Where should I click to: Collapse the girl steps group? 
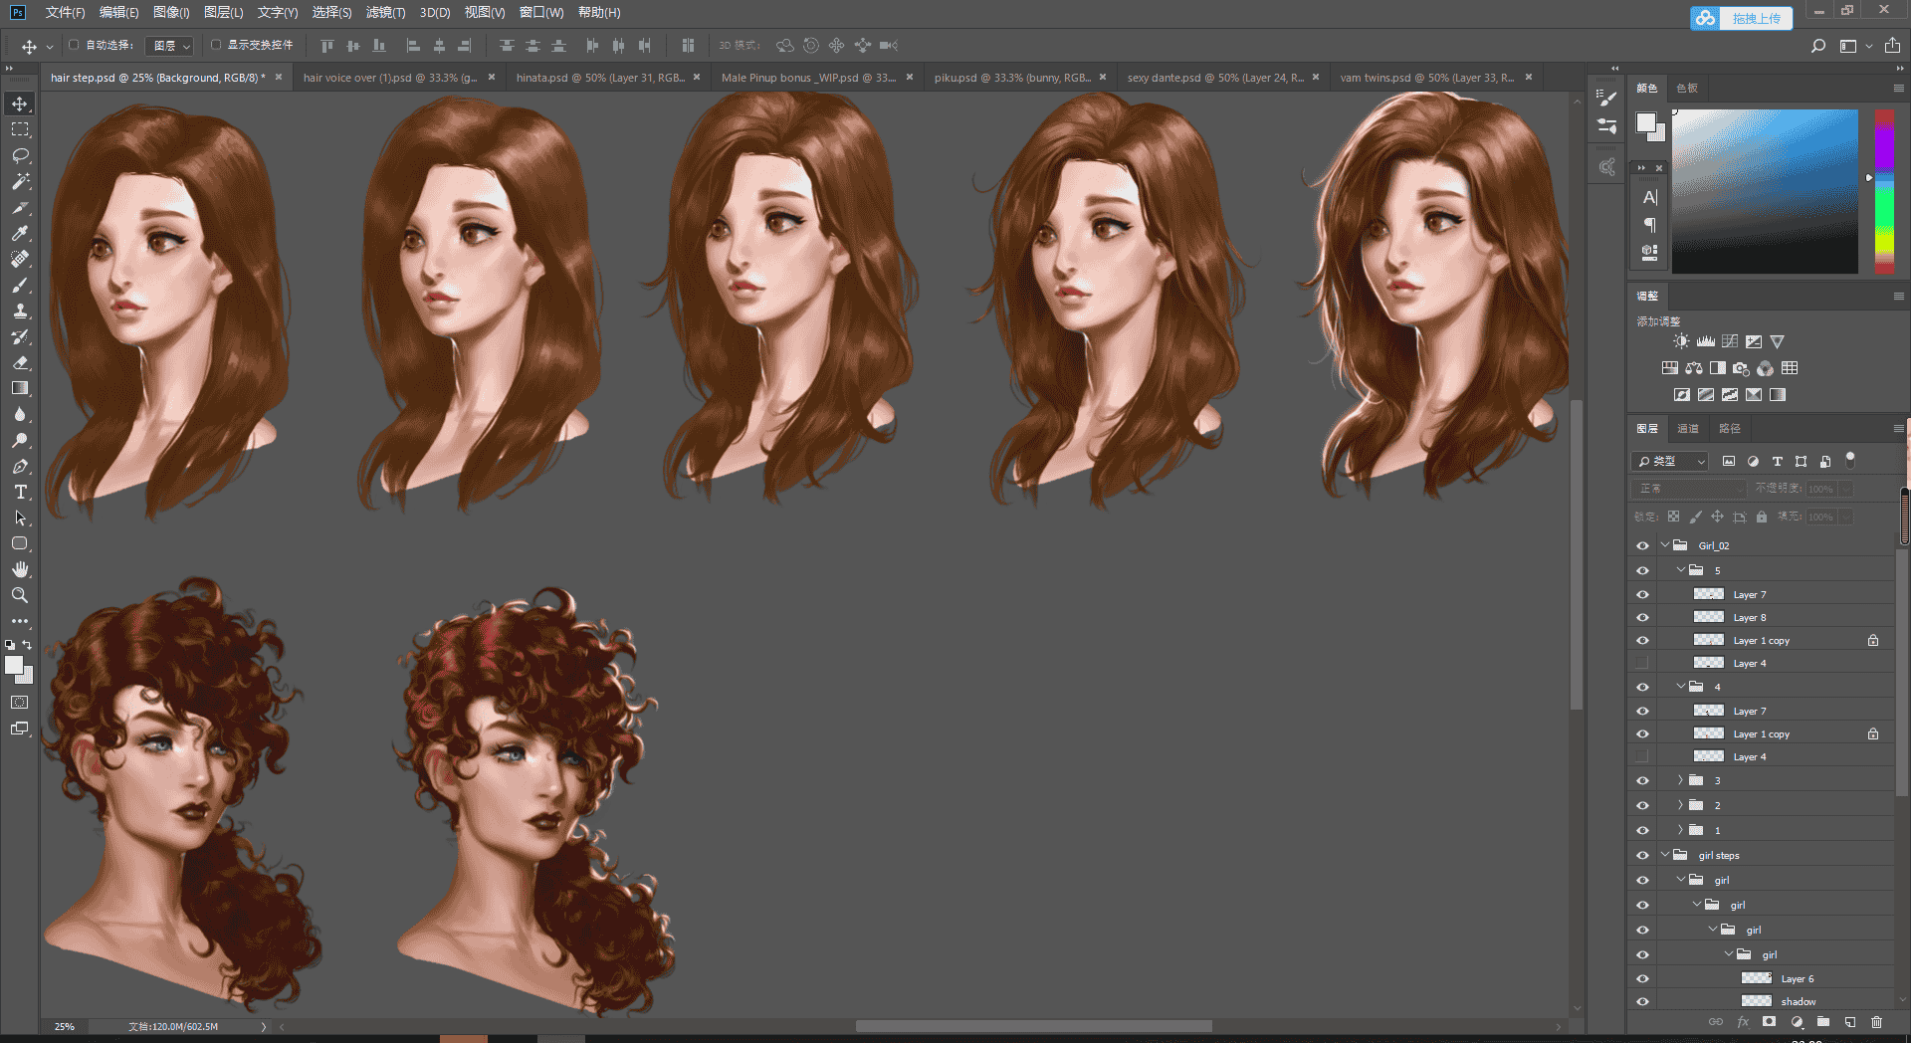click(1665, 855)
